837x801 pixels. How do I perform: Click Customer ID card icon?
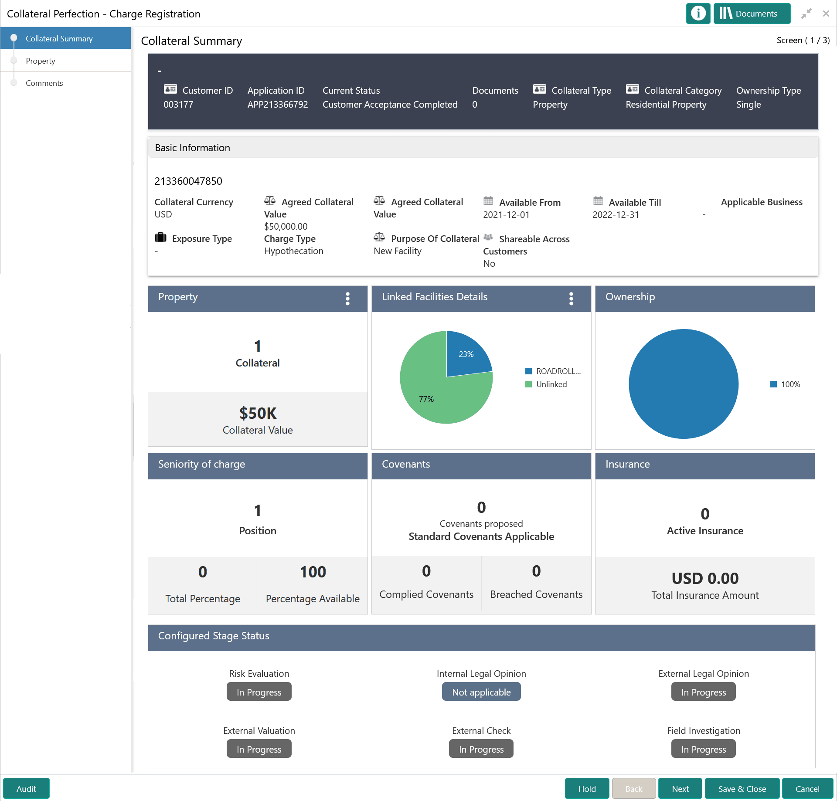(x=170, y=89)
